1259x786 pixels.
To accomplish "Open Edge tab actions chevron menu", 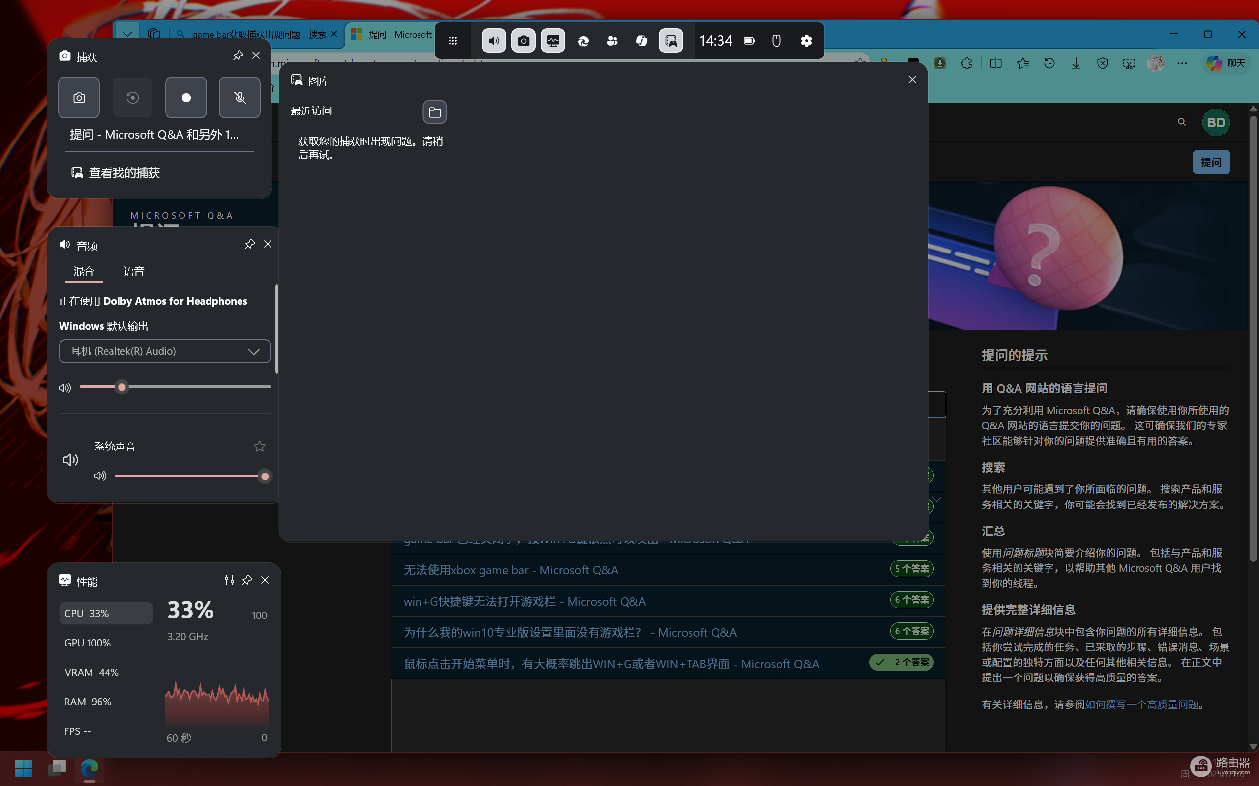I will (x=127, y=34).
